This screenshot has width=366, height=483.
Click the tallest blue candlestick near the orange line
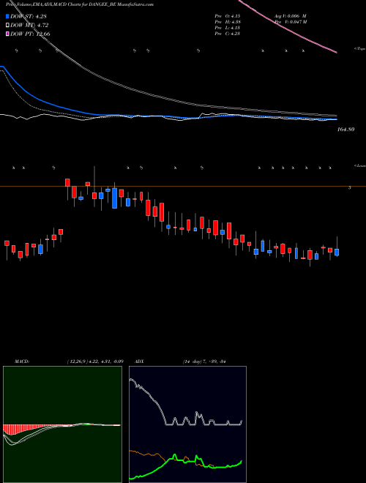(x=114, y=198)
